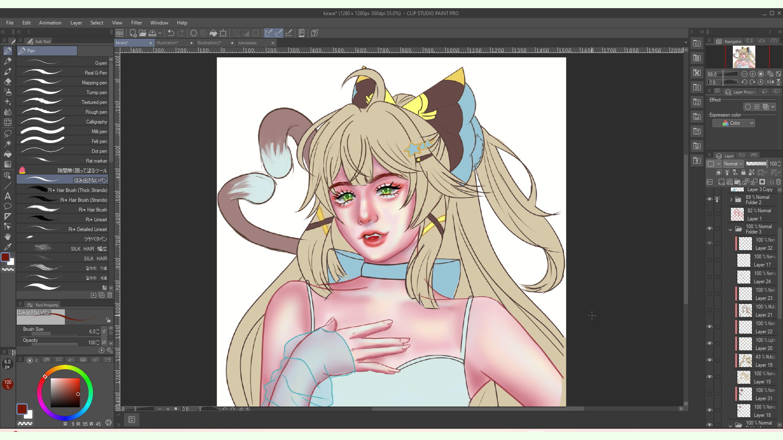Screen dimensions: 783x440
Task: Select the Balloon tool
Action: tap(7, 206)
